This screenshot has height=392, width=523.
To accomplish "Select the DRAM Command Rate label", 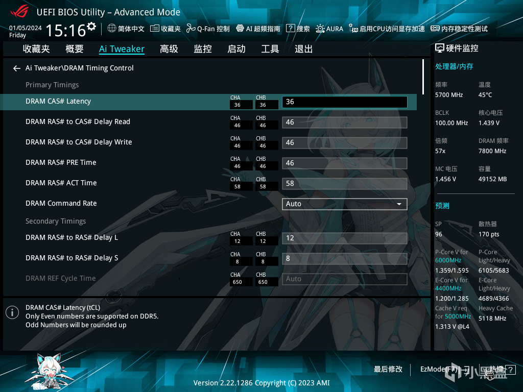I will 61,203.
